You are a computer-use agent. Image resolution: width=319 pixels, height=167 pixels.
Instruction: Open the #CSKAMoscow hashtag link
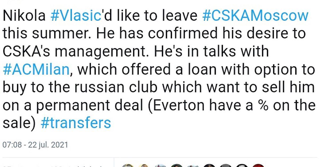[255, 16]
